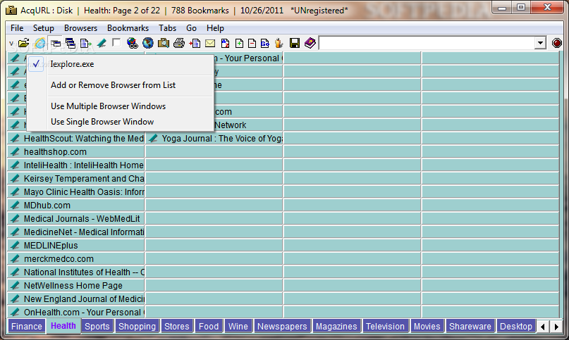Choose Add or Remove Browser from List
Image resolution: width=569 pixels, height=340 pixels.
tap(120, 85)
